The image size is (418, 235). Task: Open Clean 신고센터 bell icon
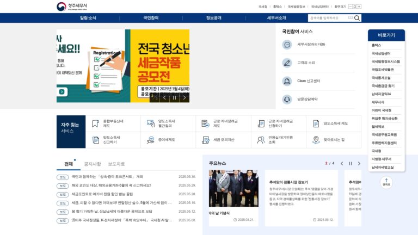point(287,81)
